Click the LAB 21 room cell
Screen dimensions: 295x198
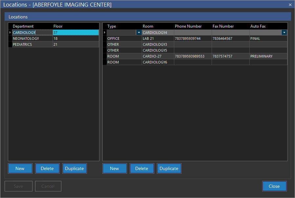158,38
